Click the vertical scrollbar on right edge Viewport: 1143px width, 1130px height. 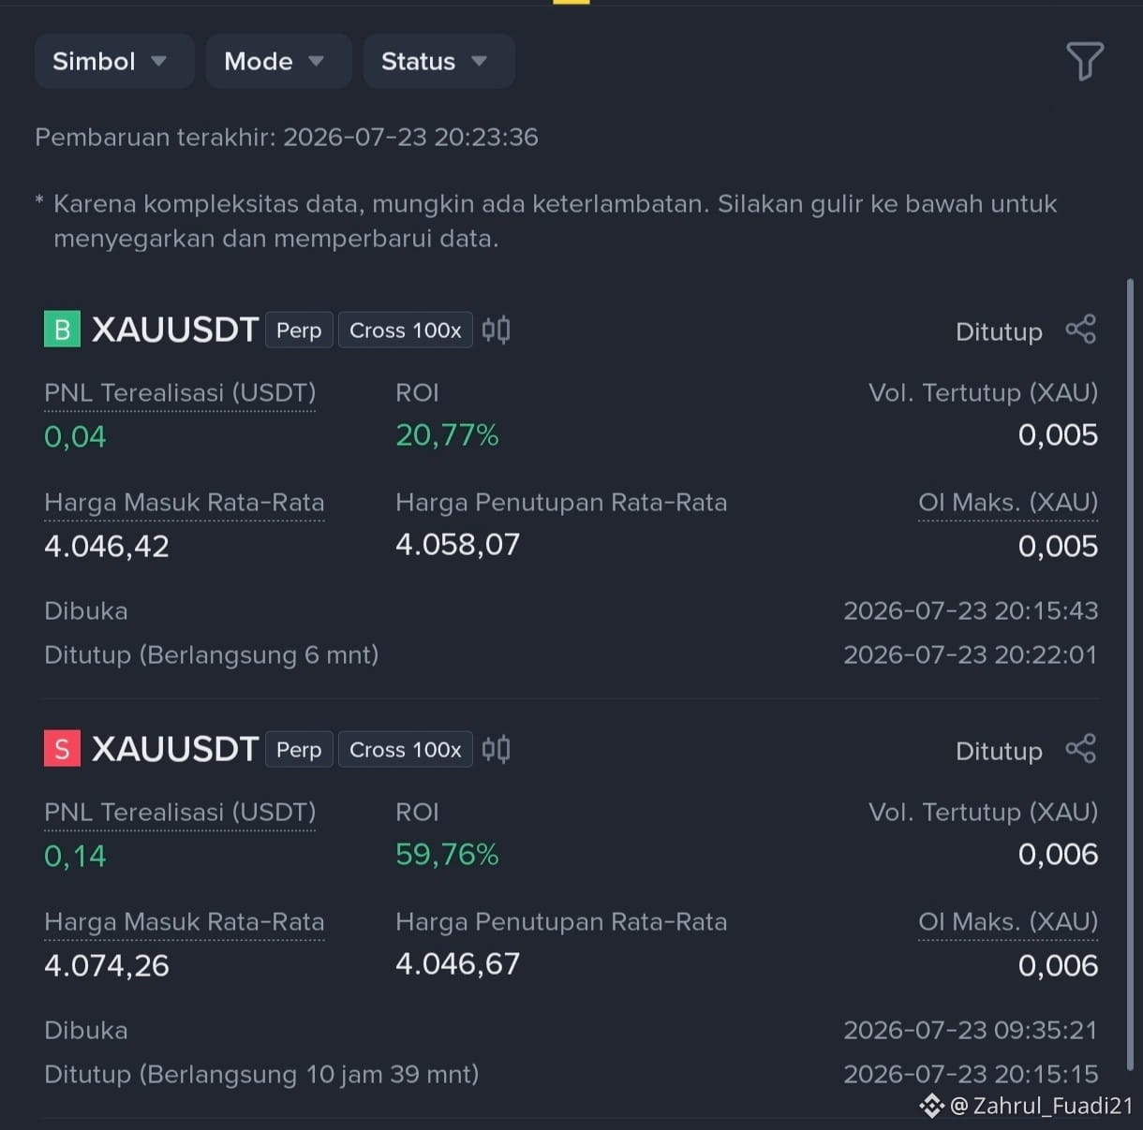(x=1130, y=674)
